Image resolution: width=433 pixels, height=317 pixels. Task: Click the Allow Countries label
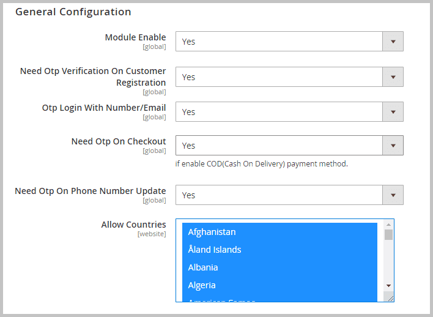[x=133, y=225]
